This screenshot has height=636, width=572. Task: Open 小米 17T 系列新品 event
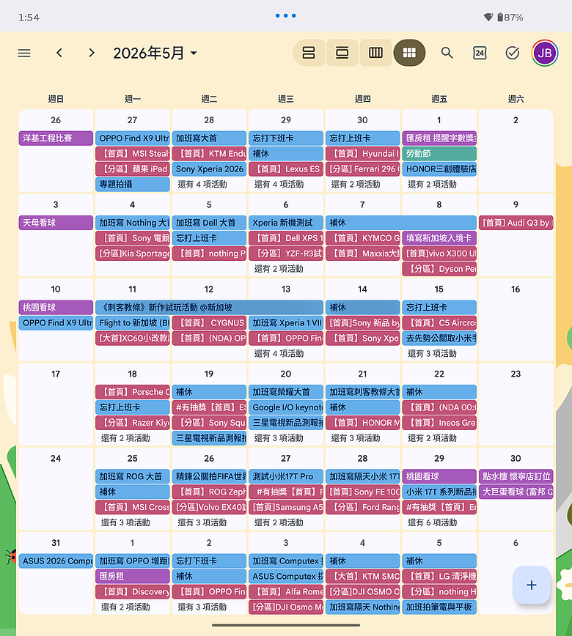point(439,492)
